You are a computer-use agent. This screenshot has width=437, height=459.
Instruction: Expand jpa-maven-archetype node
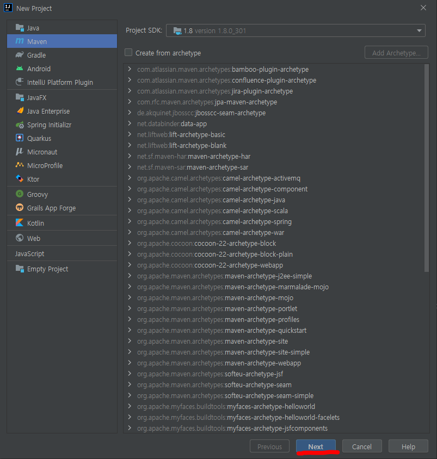point(130,102)
